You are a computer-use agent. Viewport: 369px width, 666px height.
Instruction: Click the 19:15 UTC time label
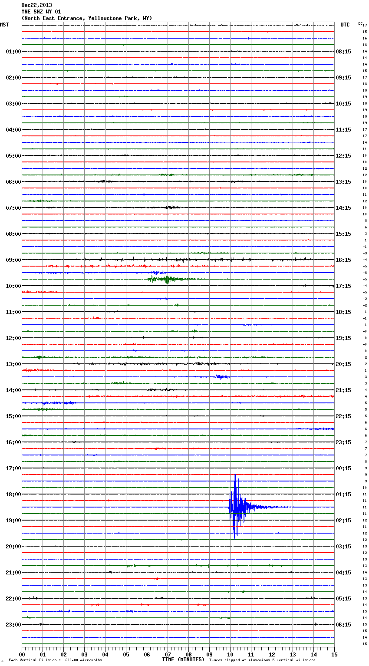[x=343, y=338]
